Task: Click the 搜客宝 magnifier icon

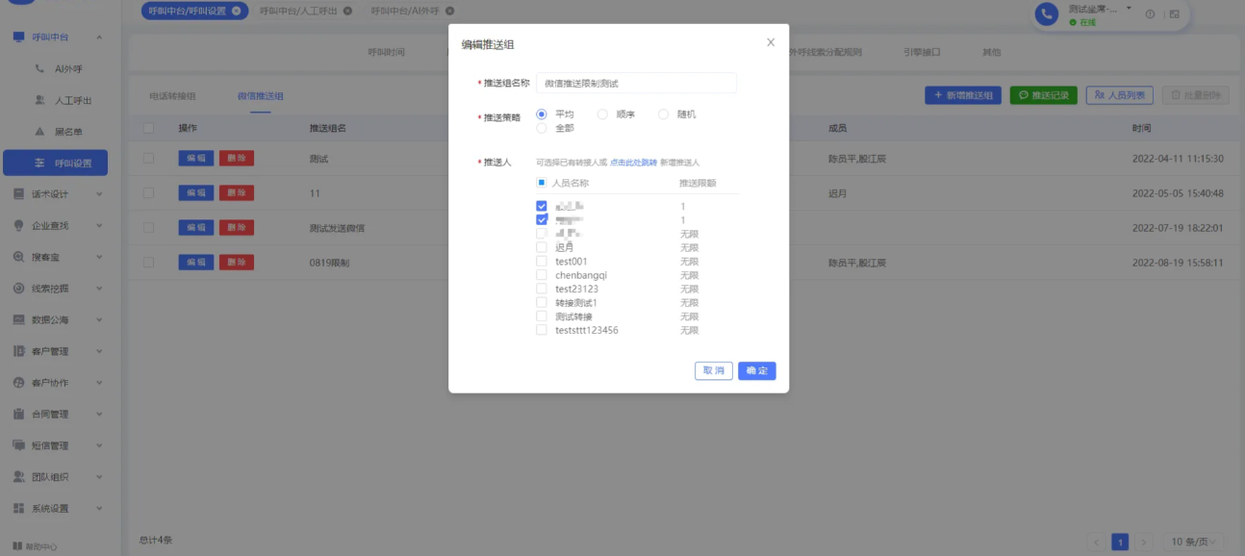Action: (18, 258)
